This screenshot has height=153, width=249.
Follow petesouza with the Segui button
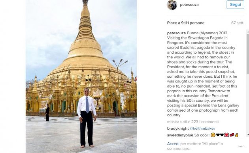[x=235, y=5]
